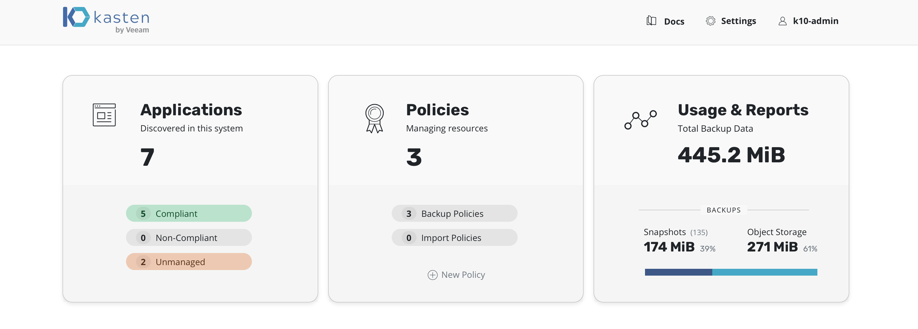Click the Usage & Reports heading

[x=743, y=110]
